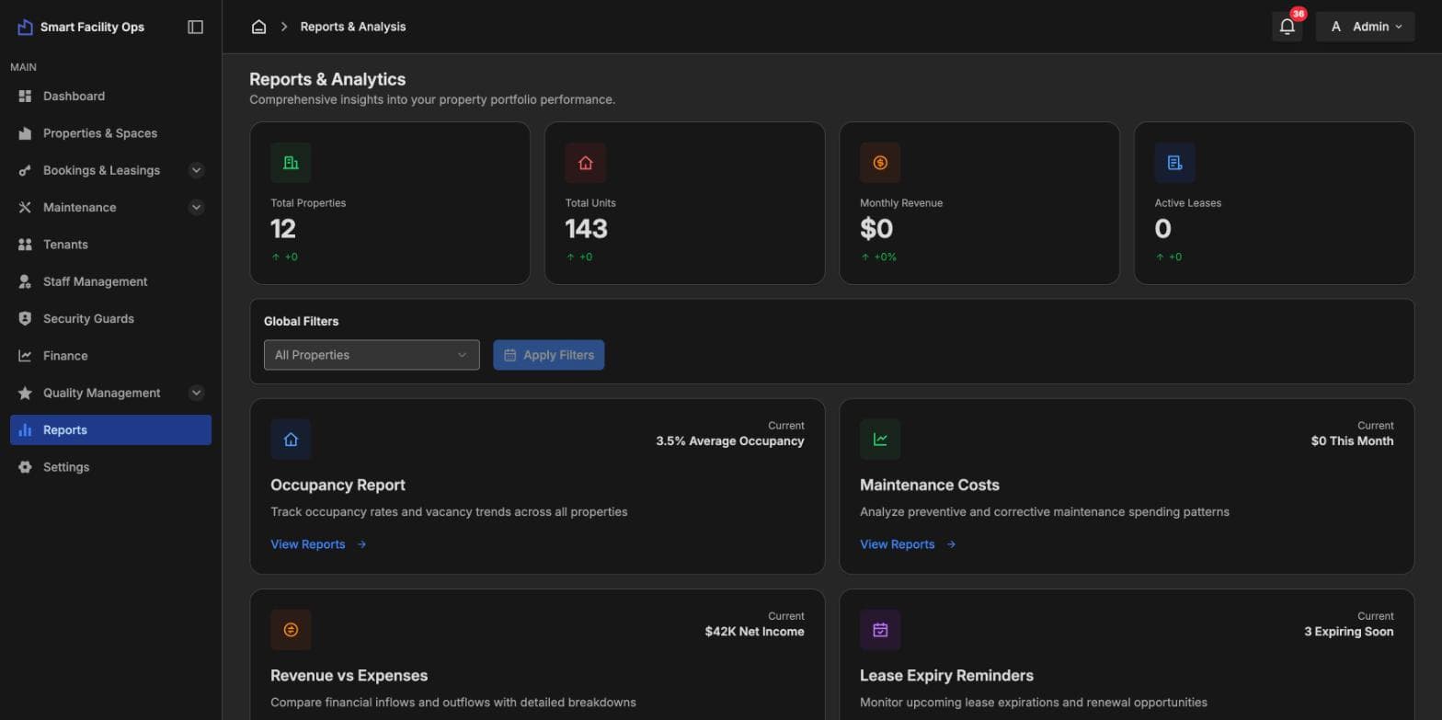Click the Total Properties green building icon
This screenshot has height=720, width=1442.
[291, 163]
